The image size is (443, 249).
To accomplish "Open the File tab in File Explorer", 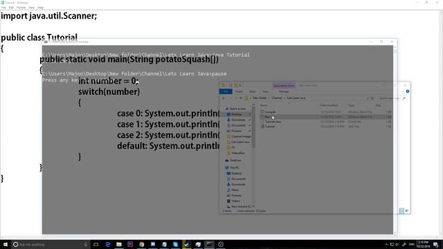I will coord(226,91).
